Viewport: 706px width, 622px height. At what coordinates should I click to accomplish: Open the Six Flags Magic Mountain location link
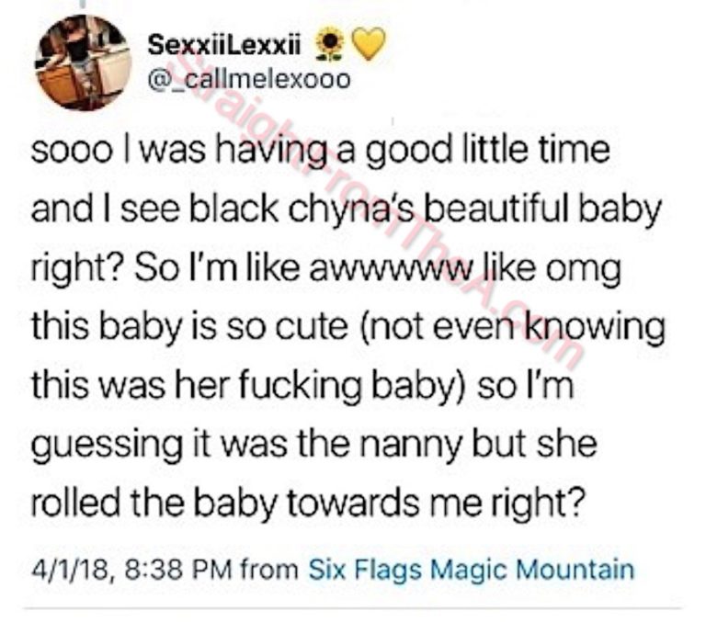coord(471,569)
